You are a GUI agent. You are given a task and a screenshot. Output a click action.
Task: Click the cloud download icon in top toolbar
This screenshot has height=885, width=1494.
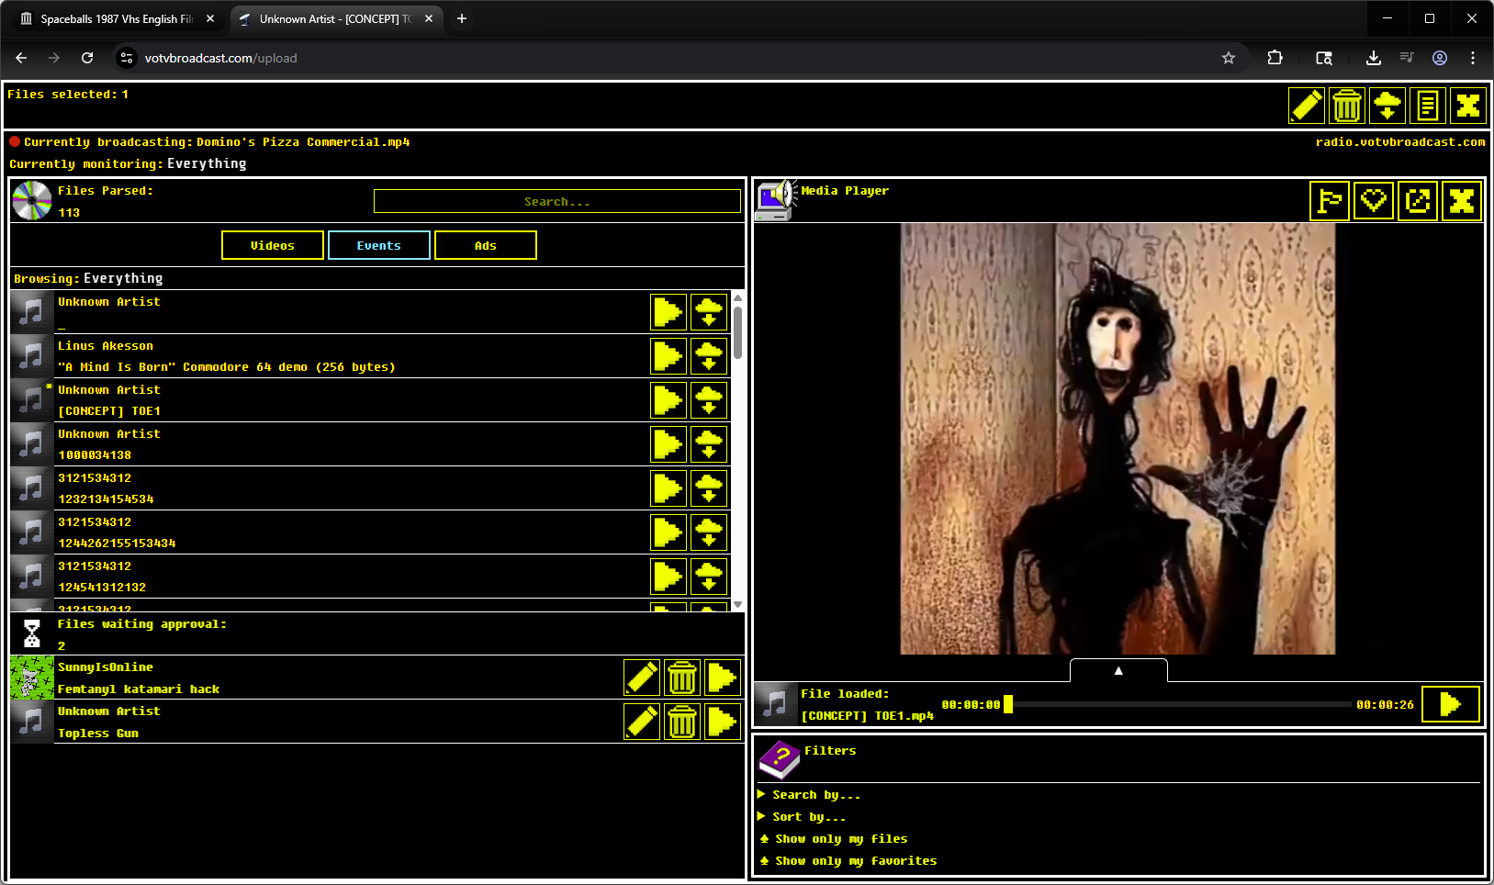(x=1387, y=106)
